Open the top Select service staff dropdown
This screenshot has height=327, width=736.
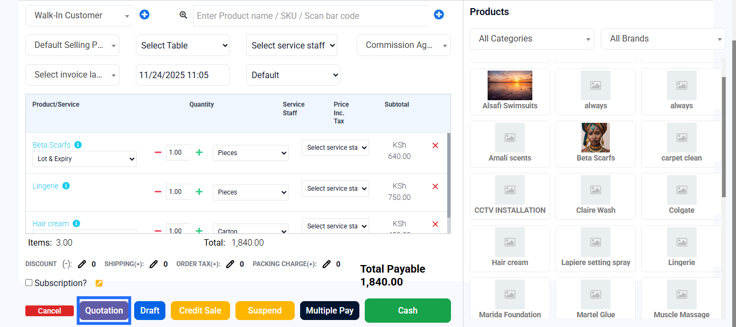tap(292, 45)
